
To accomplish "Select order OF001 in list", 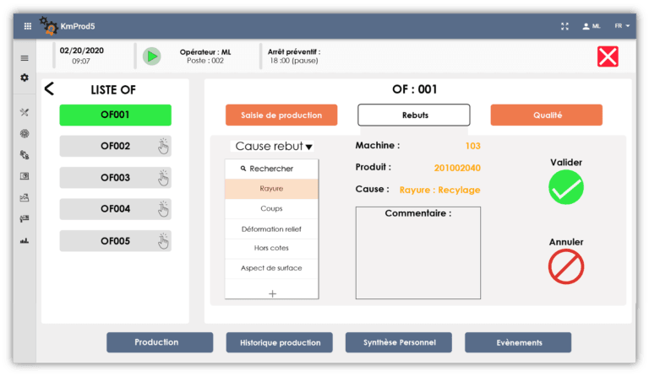I will (116, 115).
